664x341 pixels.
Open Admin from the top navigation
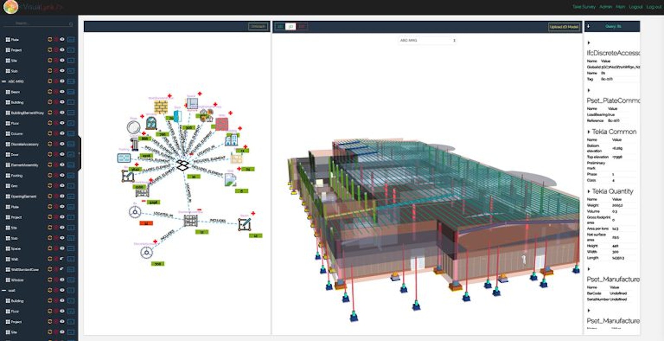(x=605, y=7)
